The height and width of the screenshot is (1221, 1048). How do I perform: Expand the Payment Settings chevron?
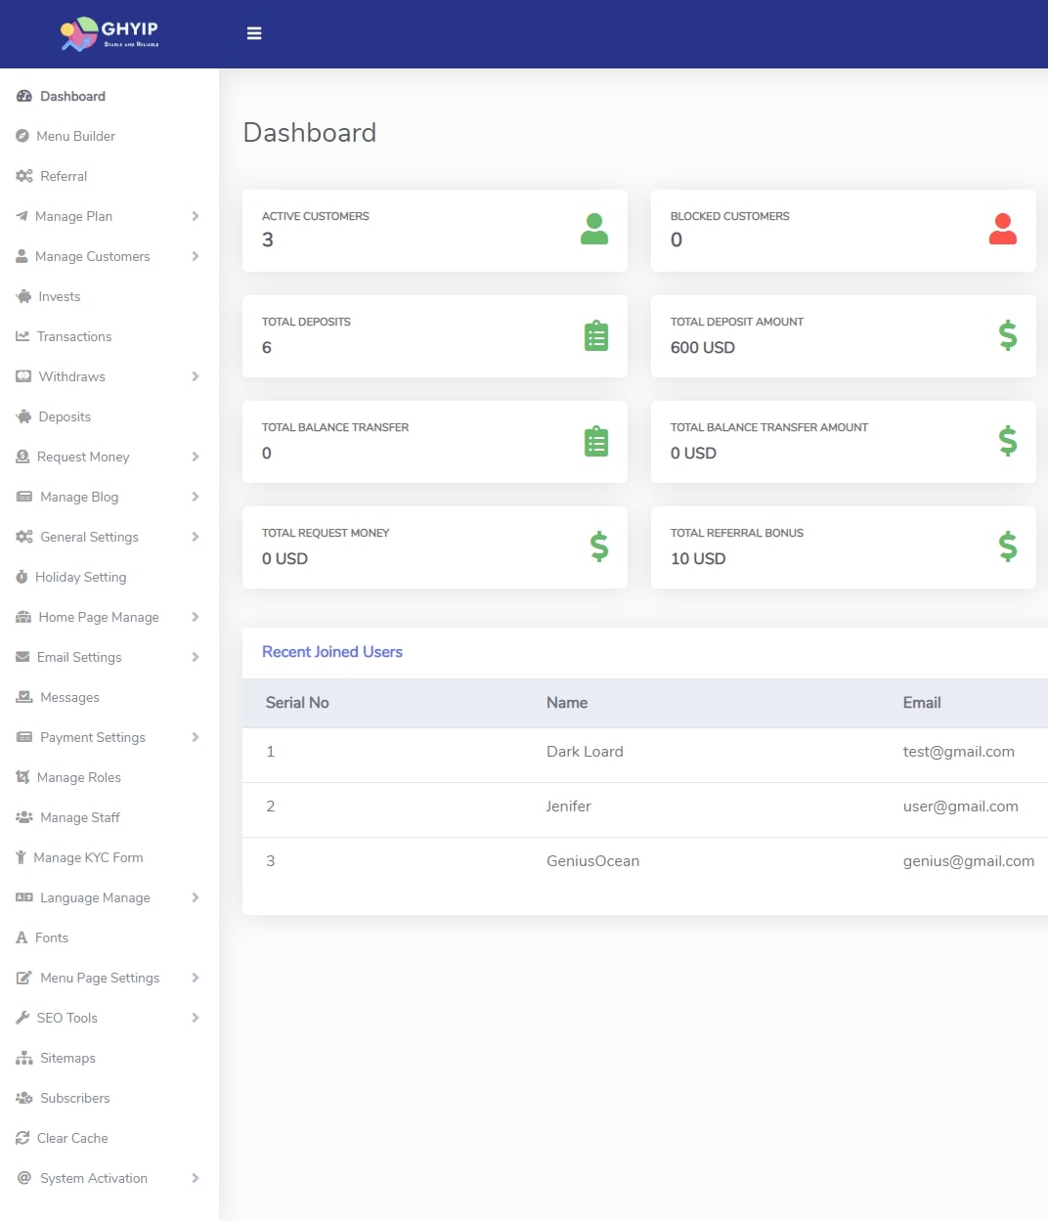click(196, 737)
